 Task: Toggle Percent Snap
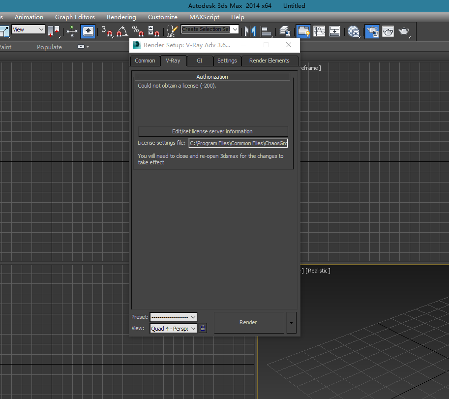pos(138,31)
